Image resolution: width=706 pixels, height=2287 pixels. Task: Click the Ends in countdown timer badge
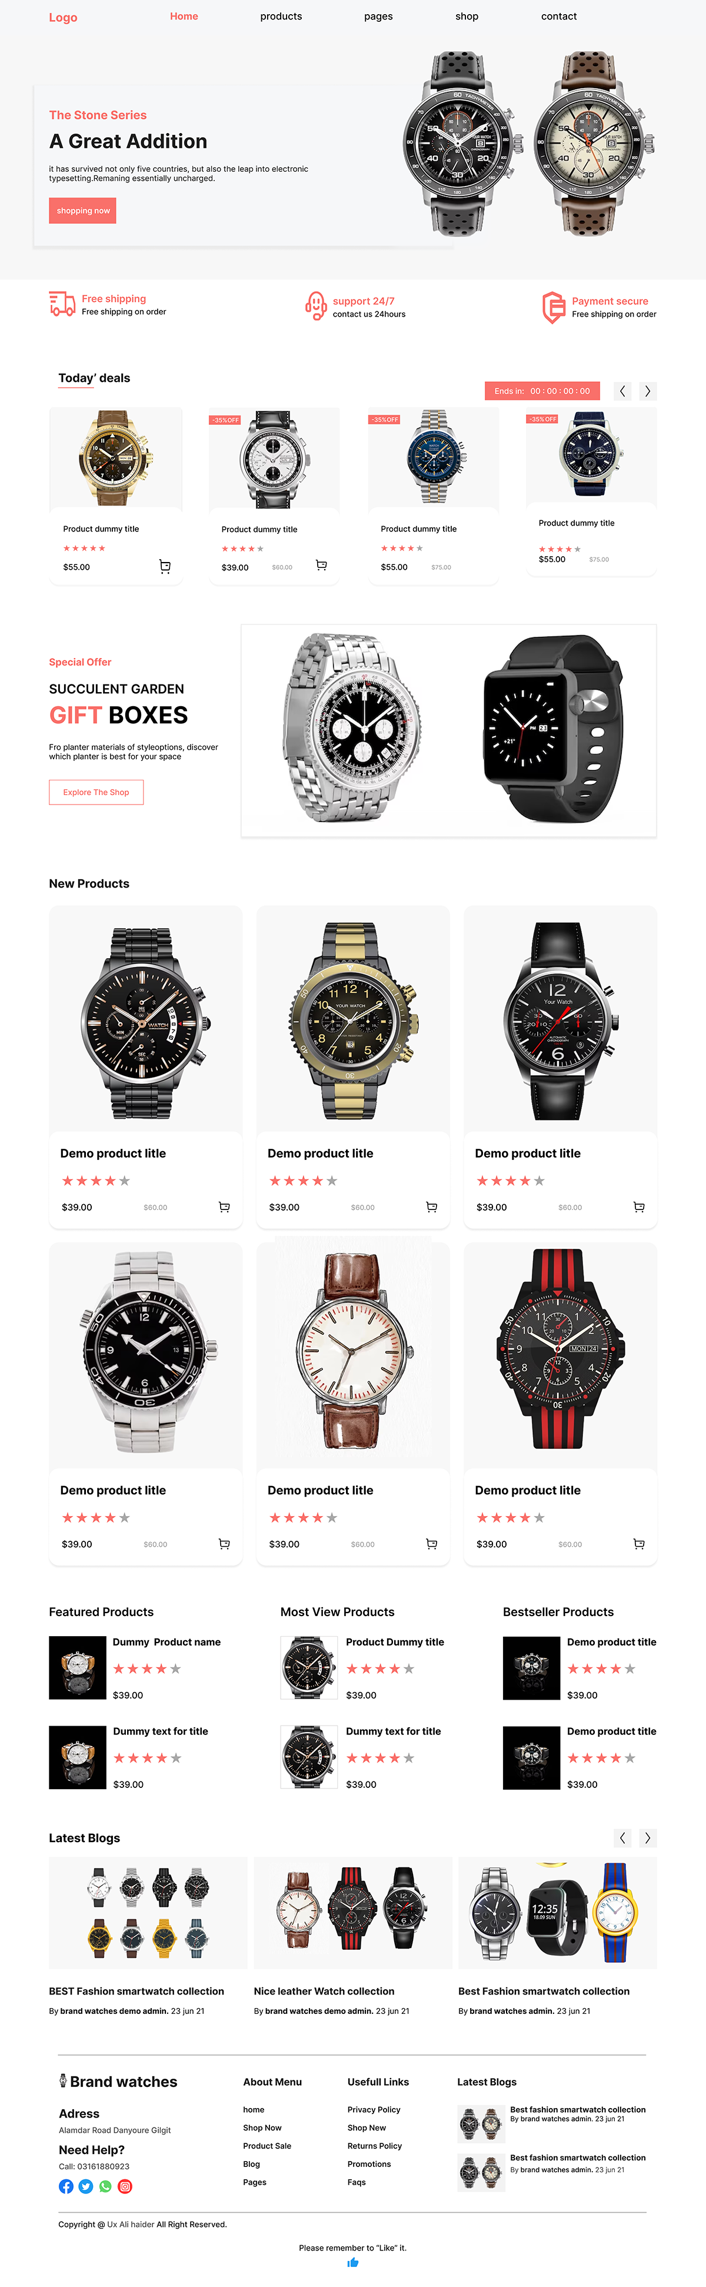point(542,391)
